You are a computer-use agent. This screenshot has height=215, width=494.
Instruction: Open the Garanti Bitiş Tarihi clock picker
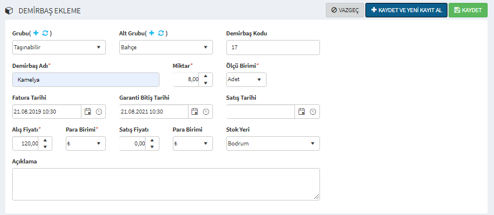[x=206, y=111]
